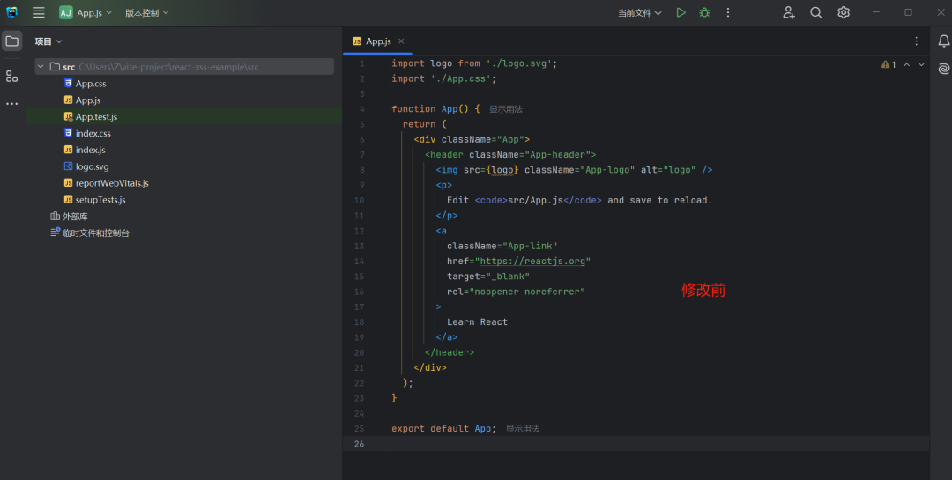This screenshot has width=952, height=480.
Task: Select index.css in project tree
Action: point(93,134)
